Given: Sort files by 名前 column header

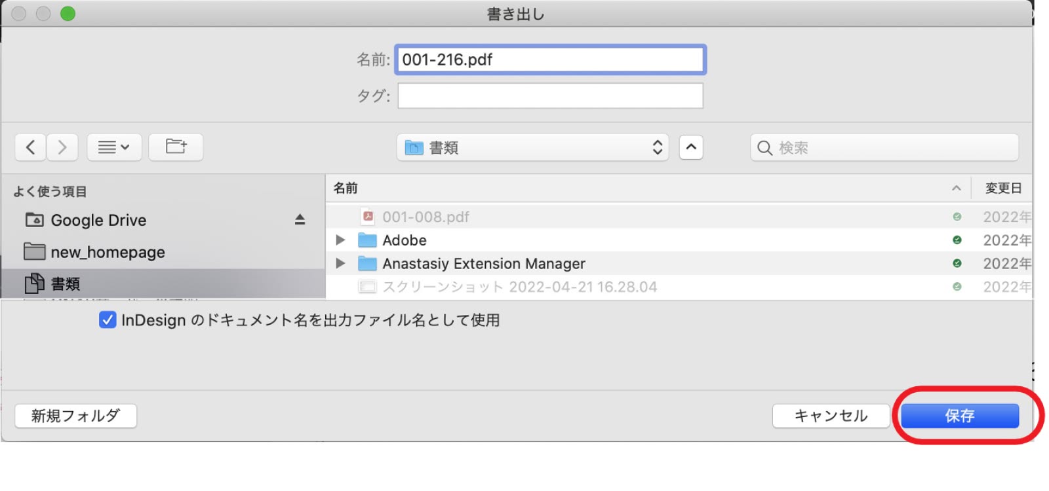Looking at the screenshot, I should [x=346, y=189].
